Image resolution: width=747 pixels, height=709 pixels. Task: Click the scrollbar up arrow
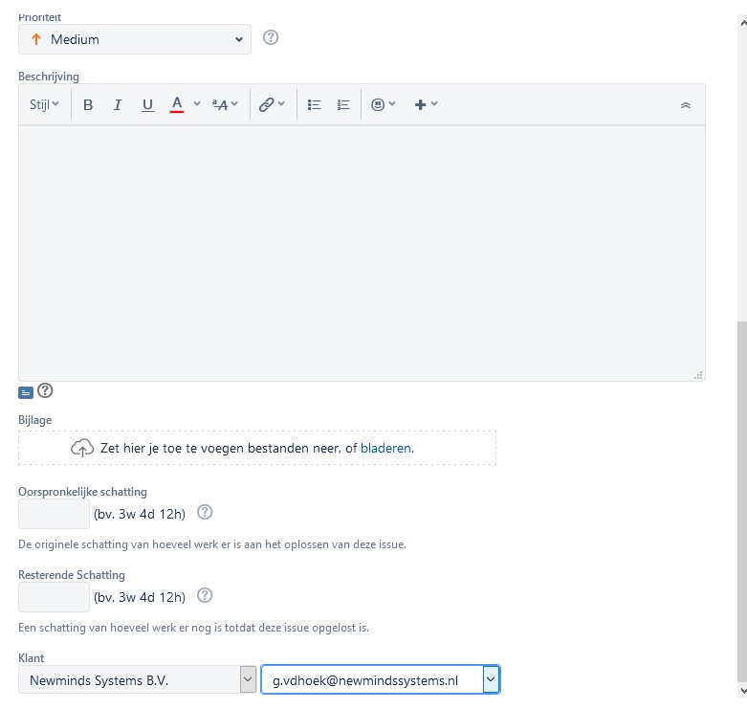(x=742, y=22)
